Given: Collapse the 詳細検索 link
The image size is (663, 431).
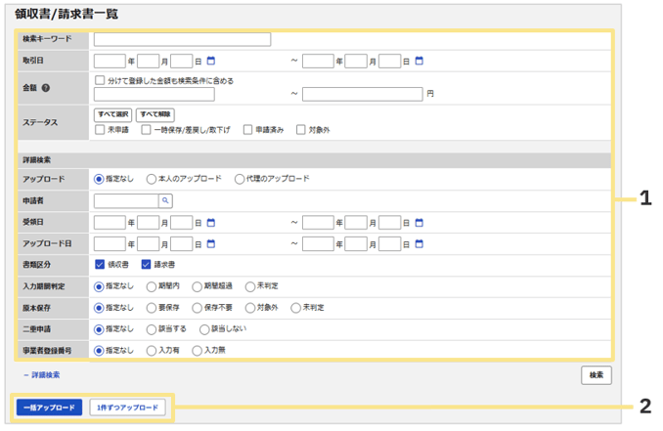Looking at the screenshot, I should pos(42,374).
